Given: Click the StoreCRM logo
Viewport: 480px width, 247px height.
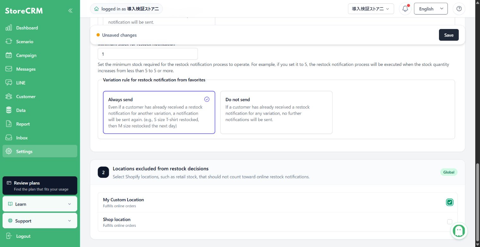Looking at the screenshot, I should 24,11.
